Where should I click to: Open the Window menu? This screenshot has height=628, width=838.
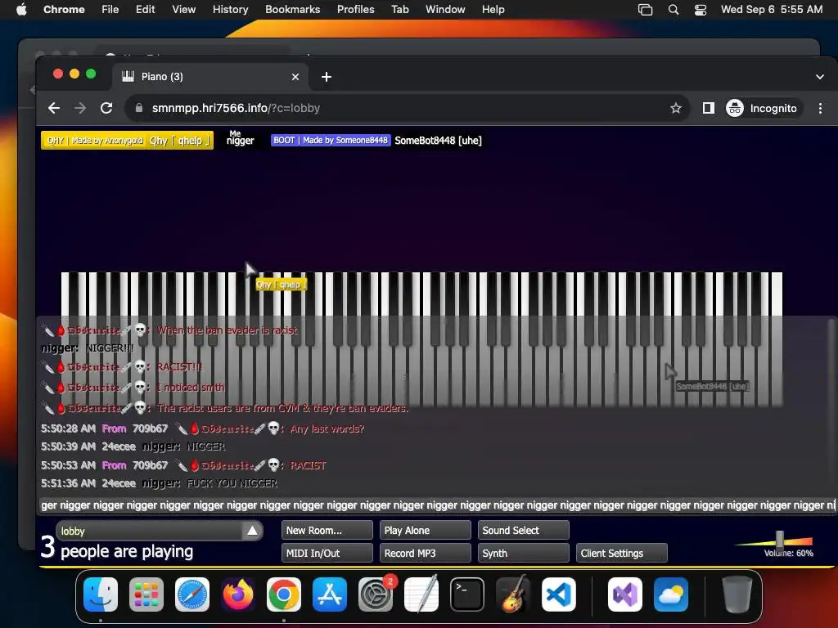click(x=445, y=9)
